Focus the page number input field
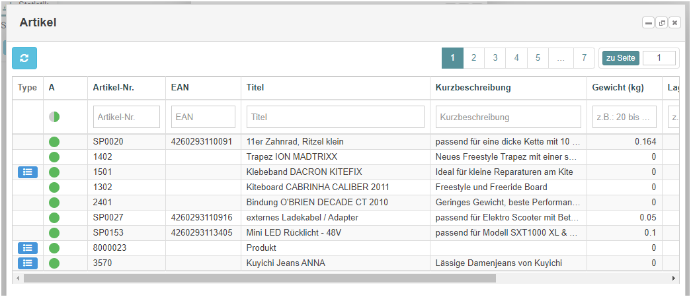 pos(659,57)
